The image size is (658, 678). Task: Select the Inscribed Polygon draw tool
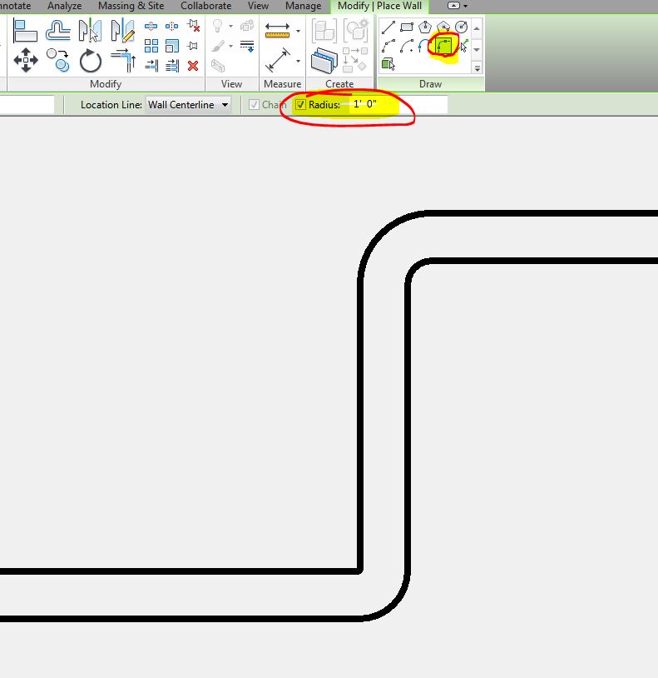425,27
